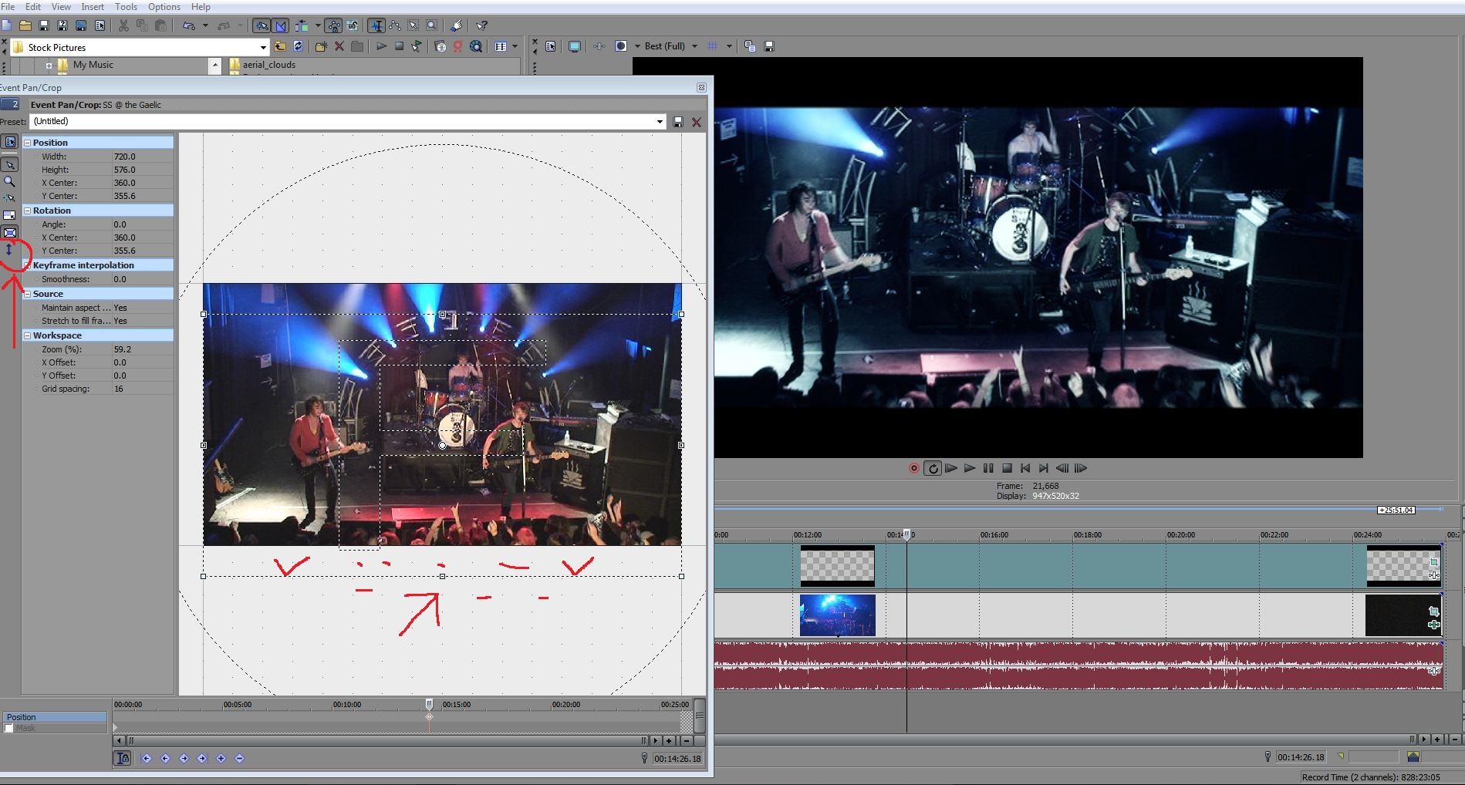The image size is (1465, 785).
Task: Click the Save project icon
Action: pyautogui.click(x=44, y=25)
